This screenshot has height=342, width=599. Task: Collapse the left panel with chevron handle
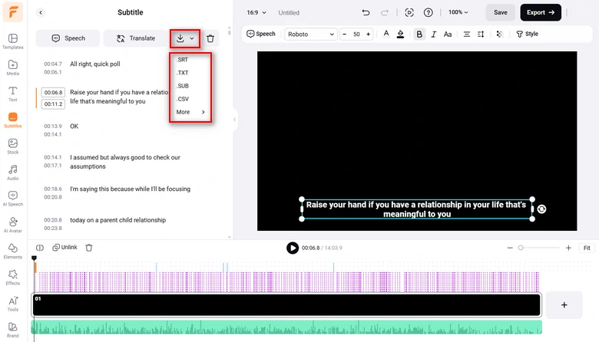pyautogui.click(x=234, y=120)
